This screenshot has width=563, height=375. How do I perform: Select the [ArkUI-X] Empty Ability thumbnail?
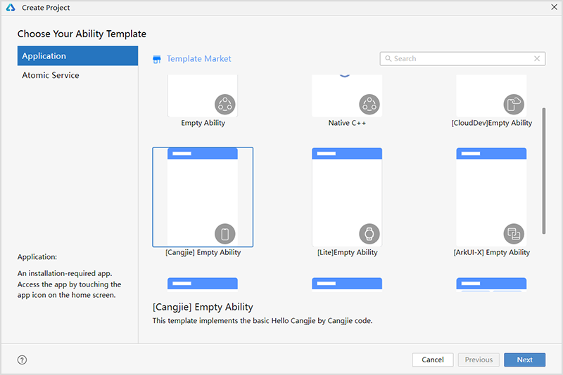(x=491, y=197)
